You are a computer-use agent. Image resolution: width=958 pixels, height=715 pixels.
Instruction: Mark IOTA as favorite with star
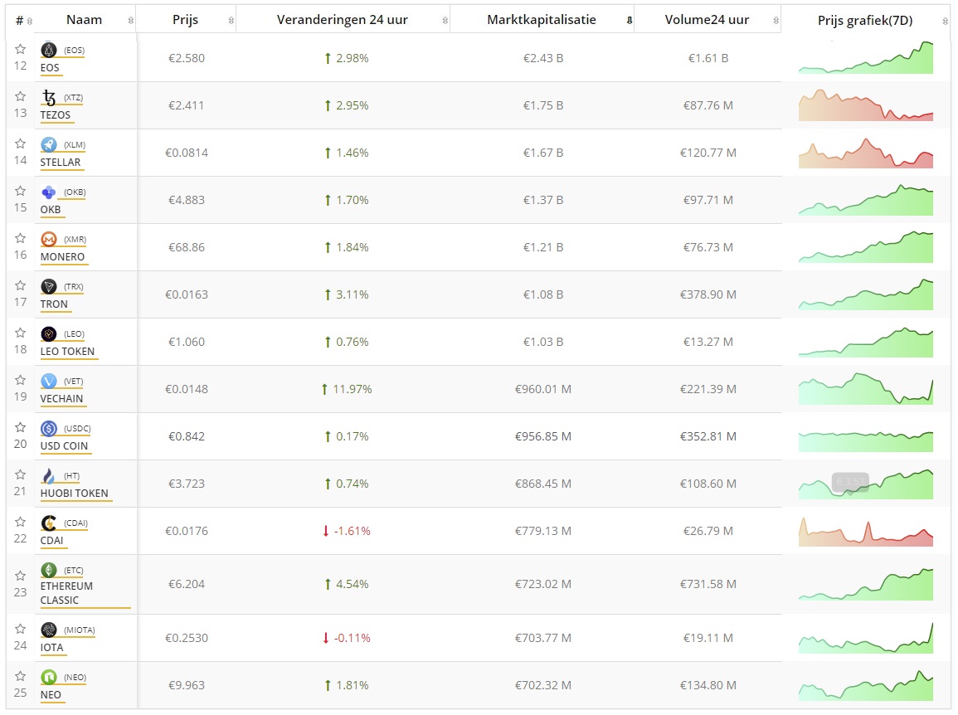(20, 630)
